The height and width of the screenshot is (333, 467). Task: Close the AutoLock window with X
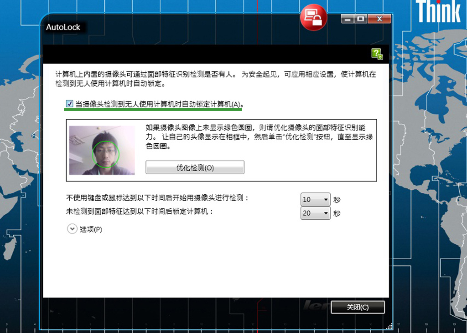379,19
